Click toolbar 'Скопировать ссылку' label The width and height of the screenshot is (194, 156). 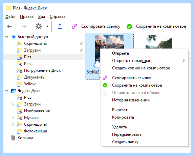pos(101,26)
